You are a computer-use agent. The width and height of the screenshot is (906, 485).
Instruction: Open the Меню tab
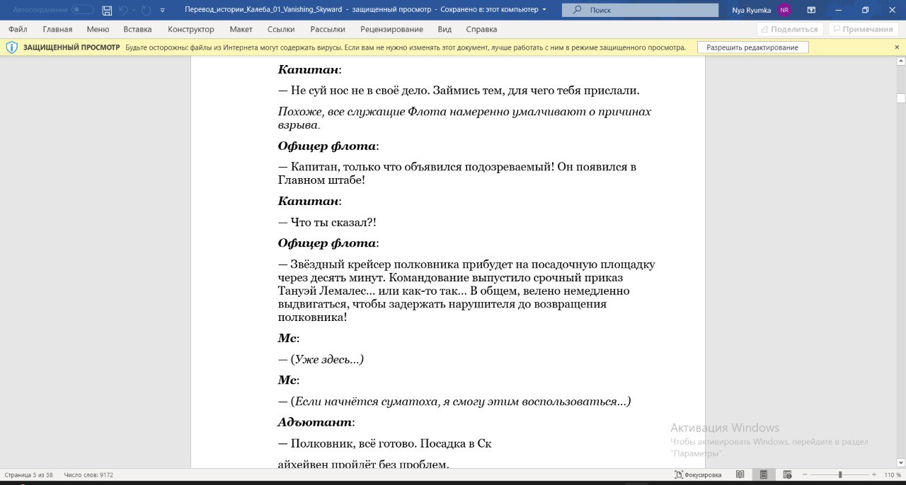tap(98, 29)
